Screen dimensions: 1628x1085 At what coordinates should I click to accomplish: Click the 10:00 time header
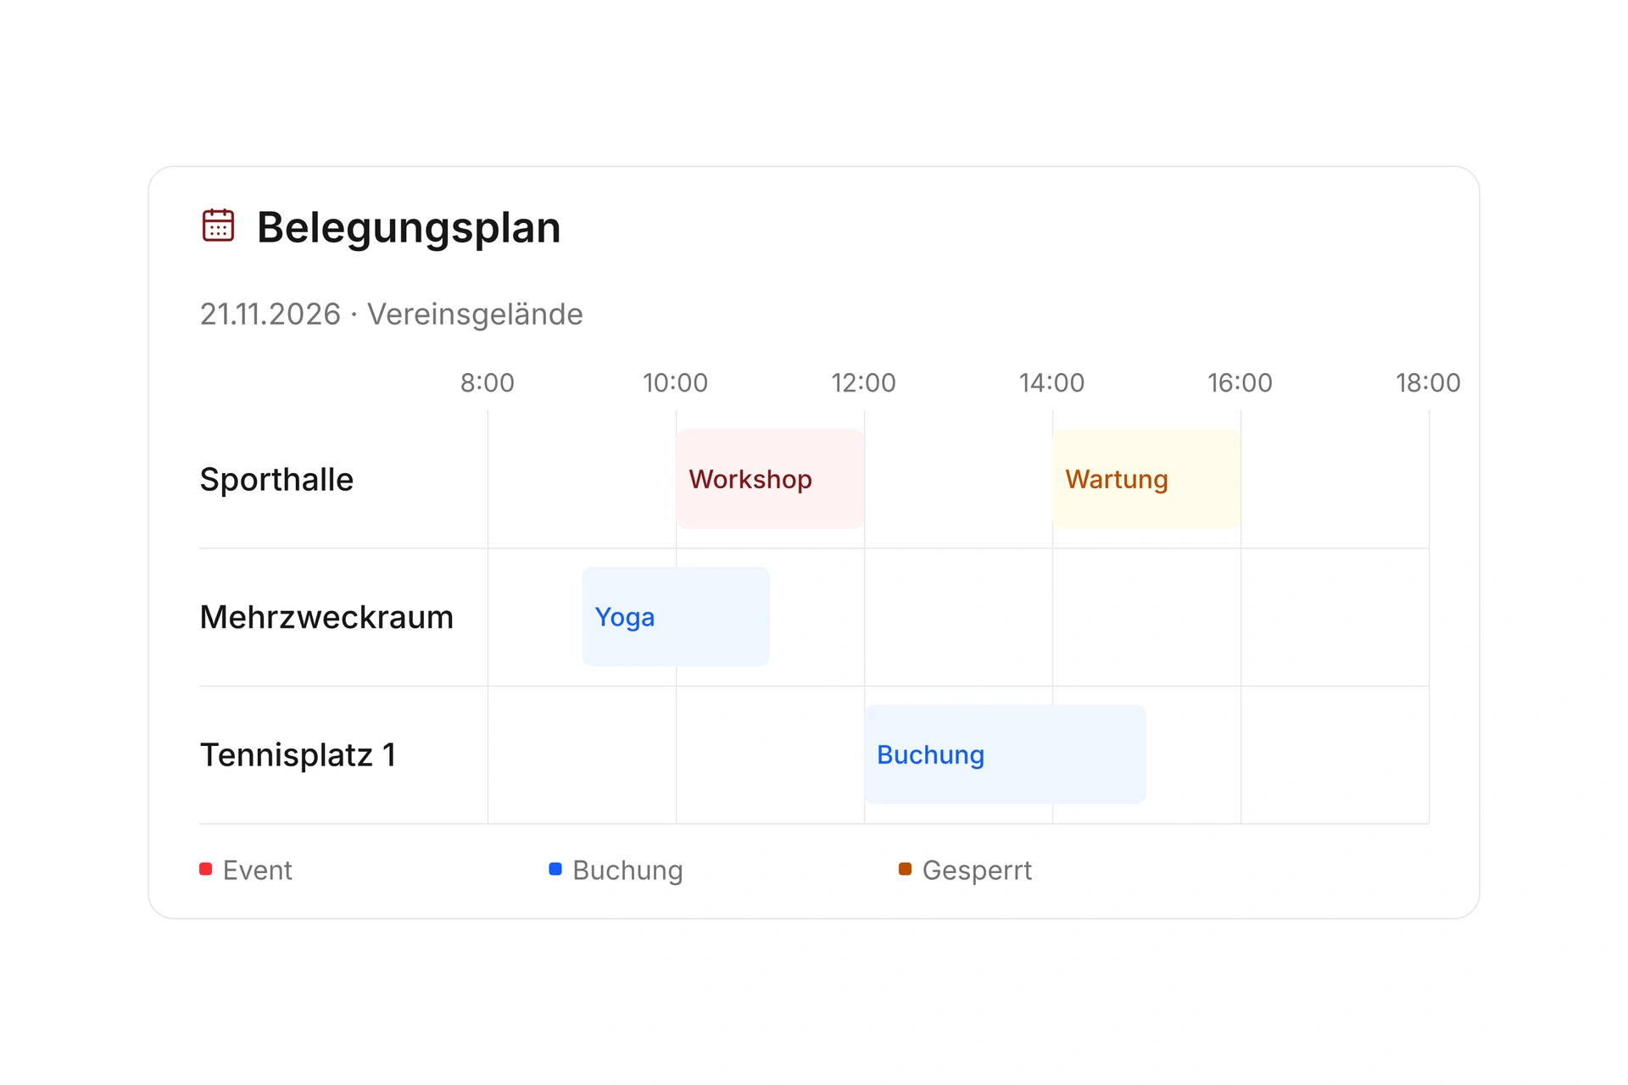tap(676, 383)
